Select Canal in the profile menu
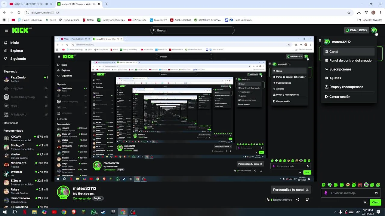385x216 pixels. [349, 52]
